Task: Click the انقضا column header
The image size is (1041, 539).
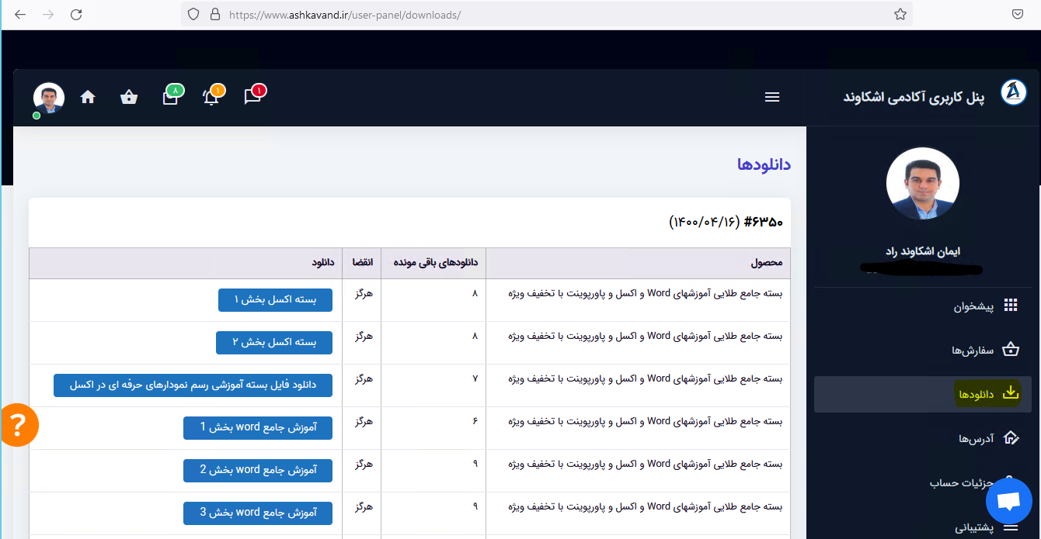Action: pyautogui.click(x=361, y=263)
